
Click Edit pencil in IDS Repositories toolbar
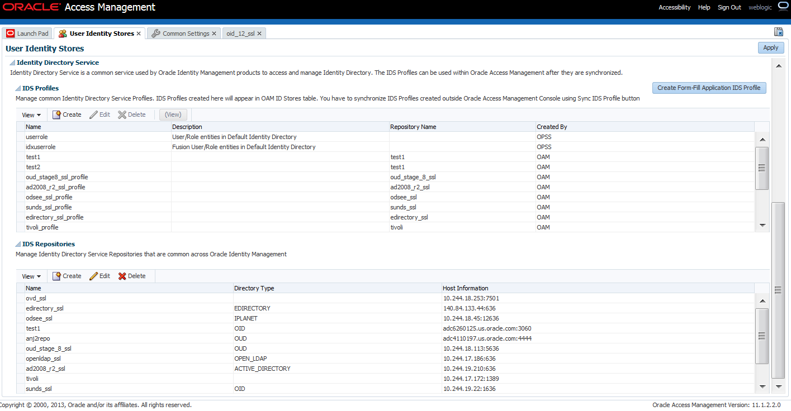93,276
